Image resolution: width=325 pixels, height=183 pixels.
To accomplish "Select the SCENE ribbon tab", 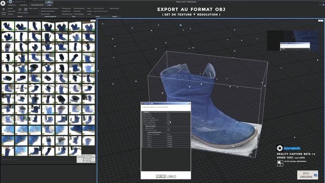I will tap(49, 5).
